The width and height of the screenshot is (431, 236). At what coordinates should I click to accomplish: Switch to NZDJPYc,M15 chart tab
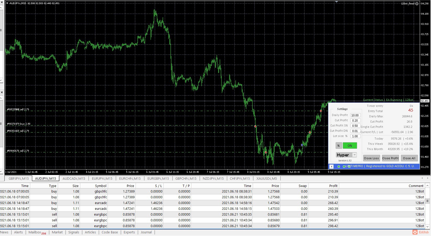pyautogui.click(x=213, y=178)
